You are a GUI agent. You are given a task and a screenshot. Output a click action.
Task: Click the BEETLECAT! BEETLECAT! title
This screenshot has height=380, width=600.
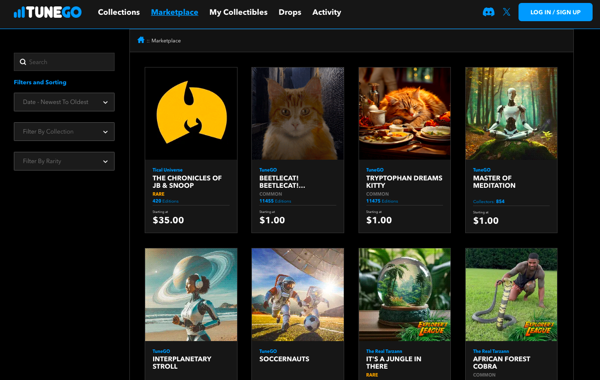tap(282, 182)
